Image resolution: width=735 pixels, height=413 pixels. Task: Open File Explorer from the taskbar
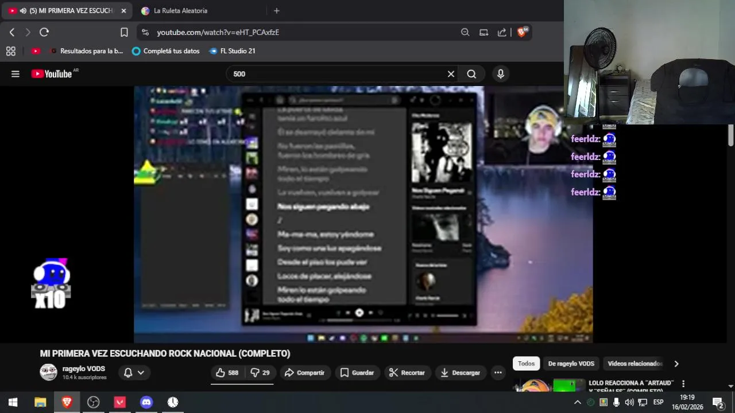tap(40, 402)
